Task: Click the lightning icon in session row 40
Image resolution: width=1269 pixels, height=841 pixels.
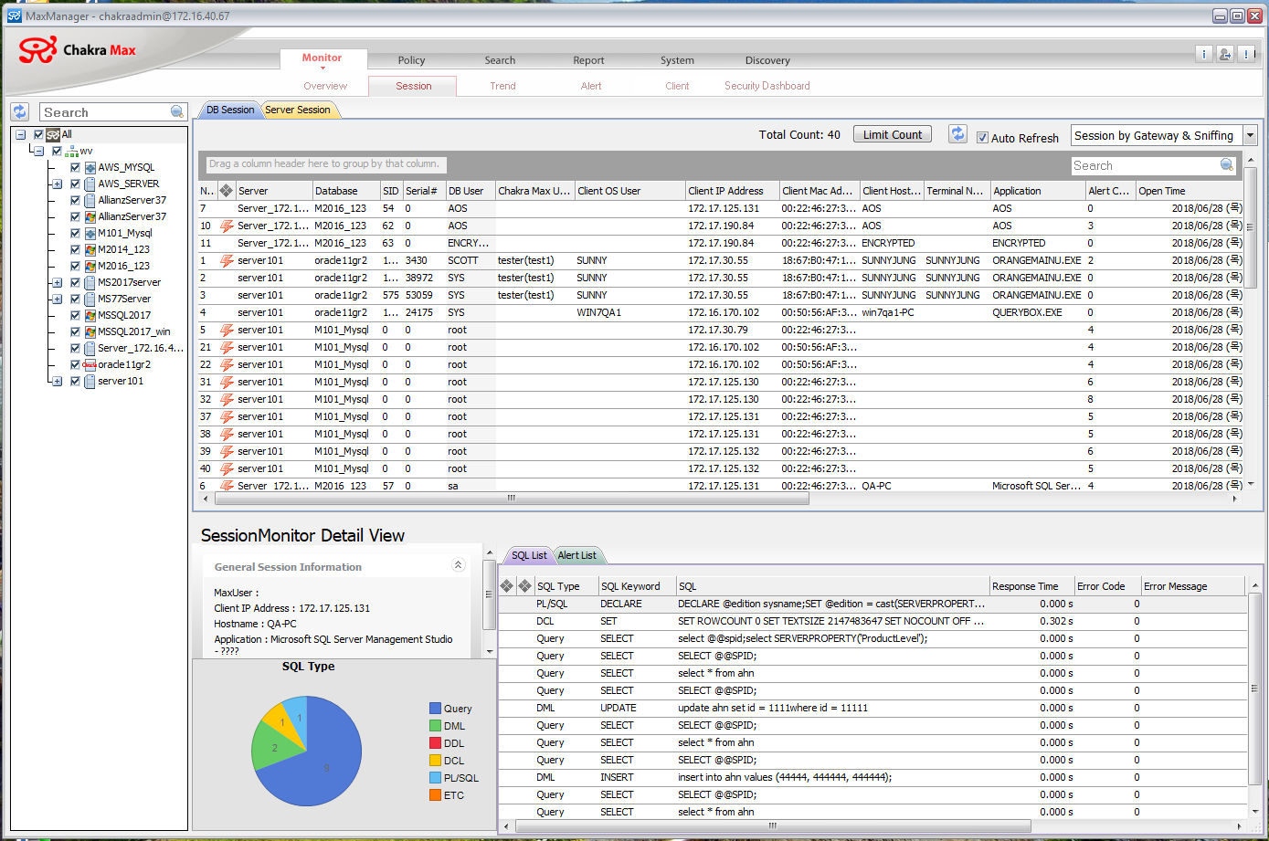Action: click(227, 468)
